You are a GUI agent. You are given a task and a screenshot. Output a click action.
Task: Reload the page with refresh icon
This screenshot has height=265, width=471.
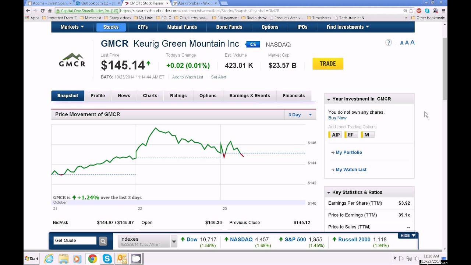pyautogui.click(x=43, y=11)
